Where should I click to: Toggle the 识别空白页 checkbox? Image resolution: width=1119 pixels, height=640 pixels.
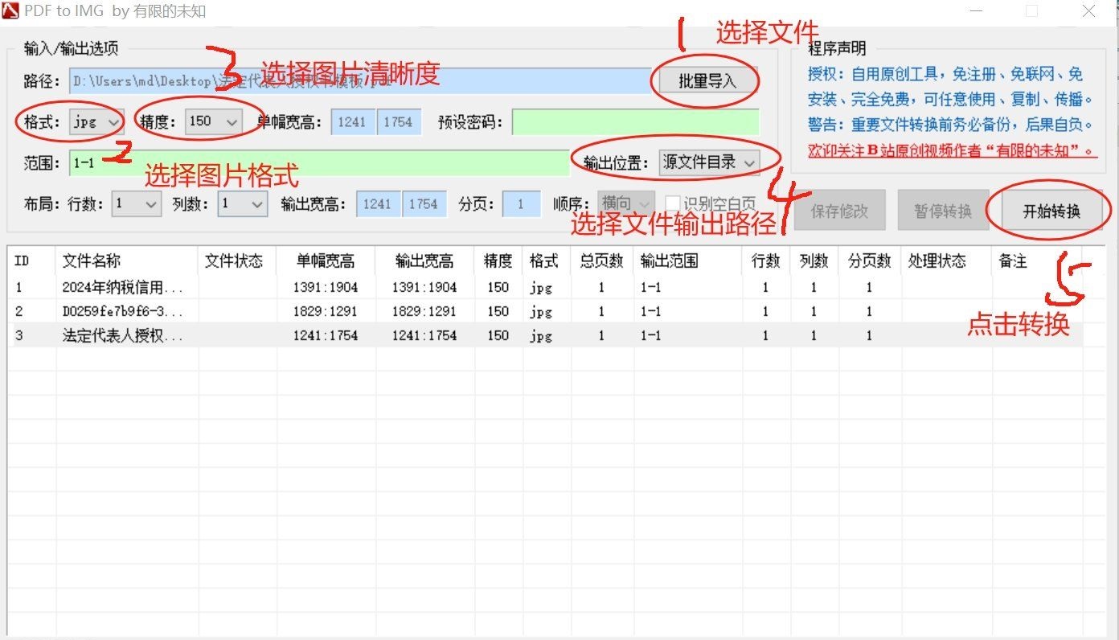click(x=672, y=204)
